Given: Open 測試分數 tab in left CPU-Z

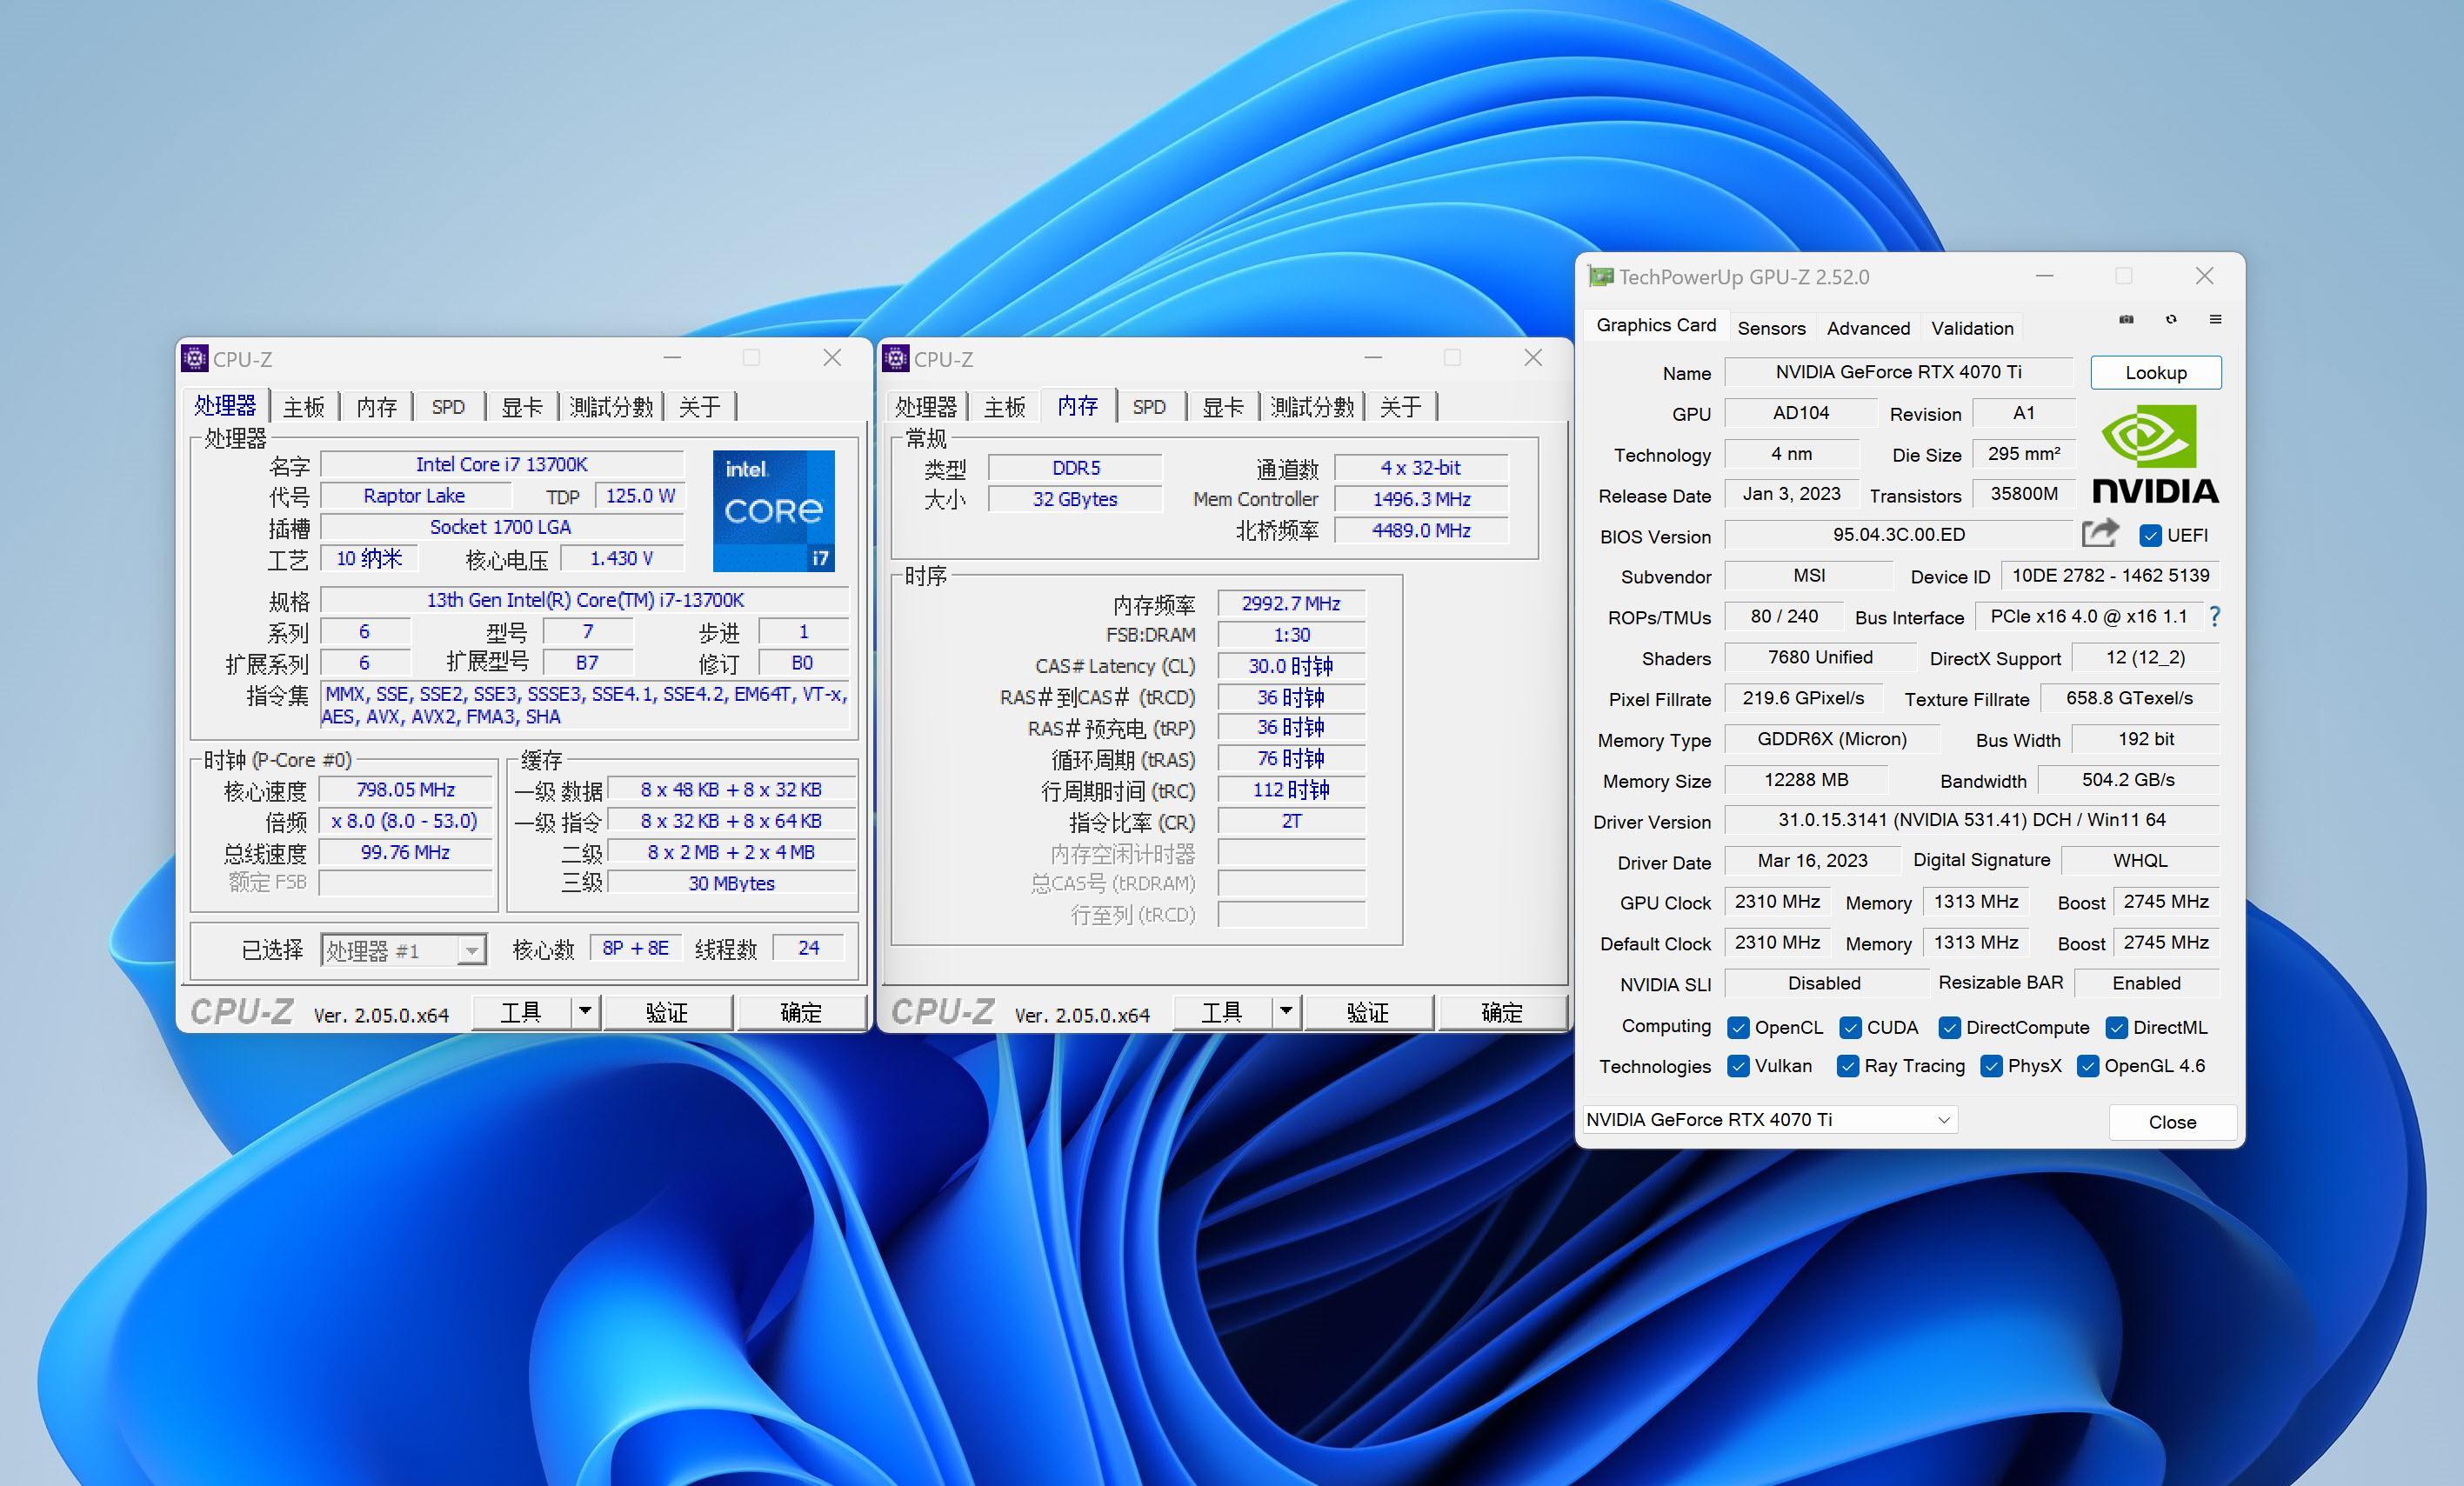Looking at the screenshot, I should pos(611,407).
